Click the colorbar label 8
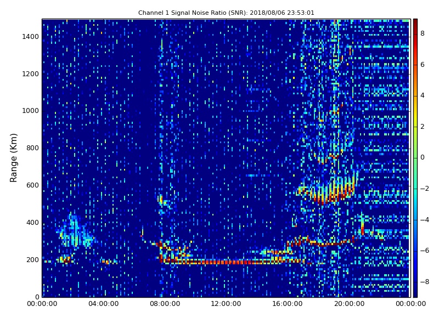This screenshot has height=329, width=439. click(x=423, y=33)
